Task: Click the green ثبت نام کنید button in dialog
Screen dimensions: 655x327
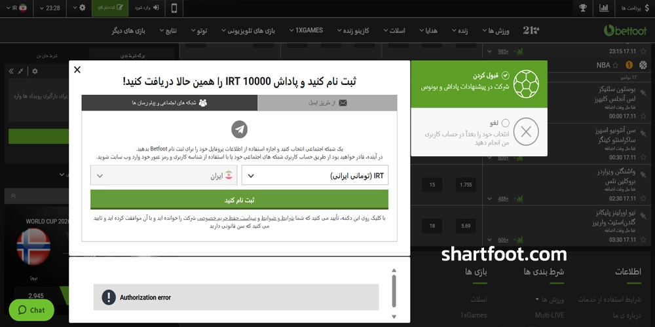Action: 239,199
